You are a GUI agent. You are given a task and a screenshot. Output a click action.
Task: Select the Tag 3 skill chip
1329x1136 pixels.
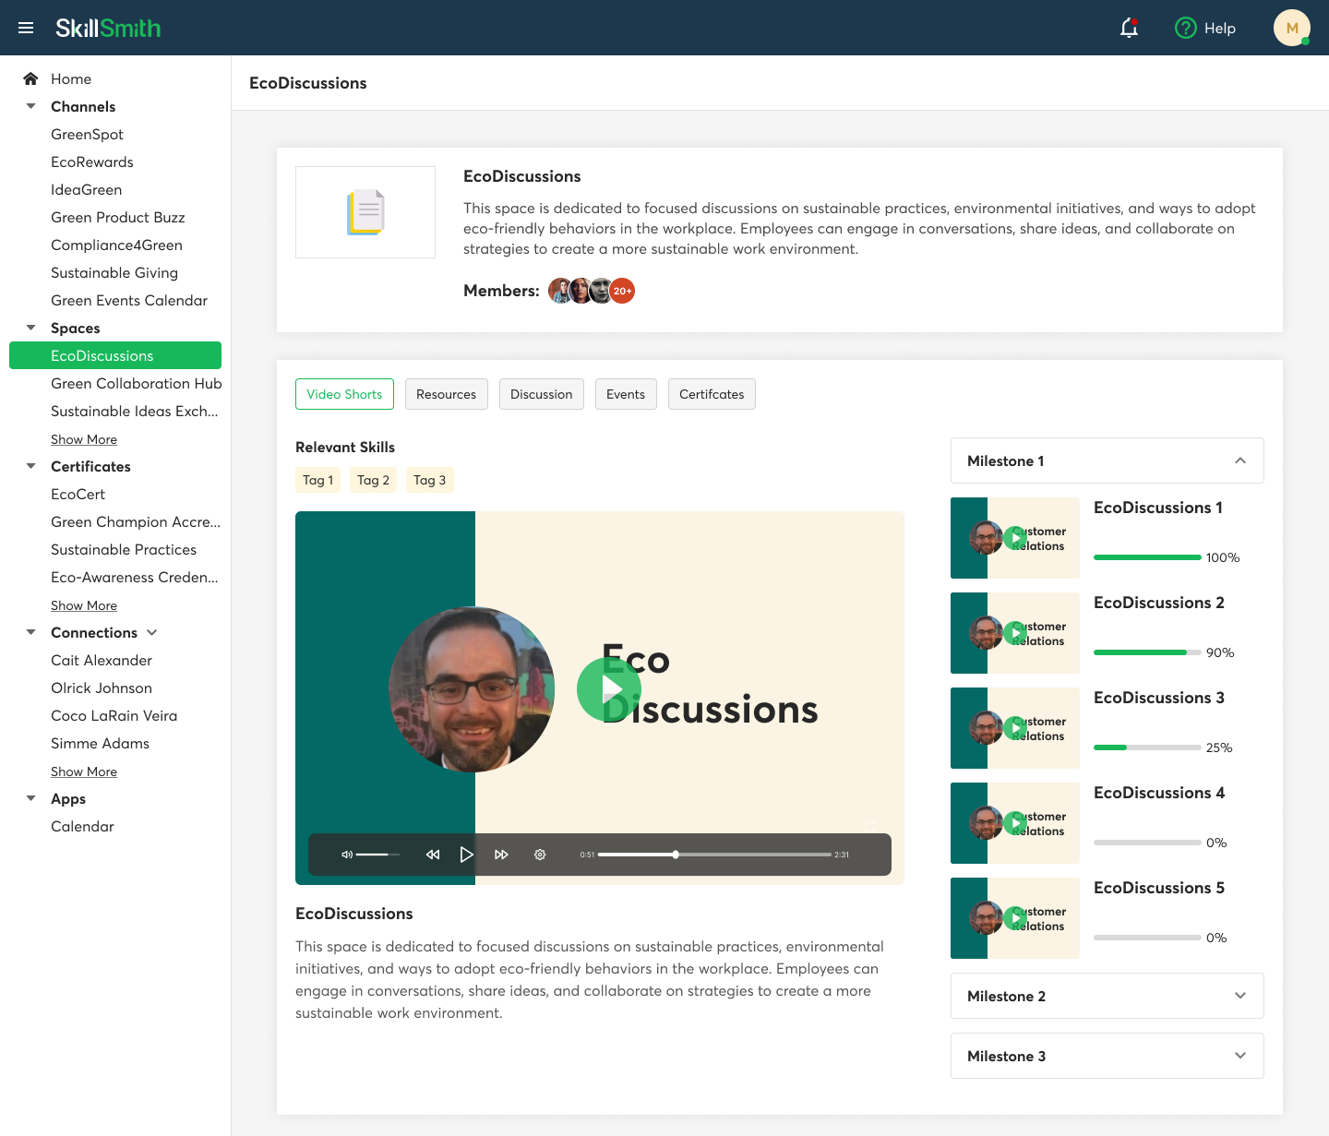coord(429,480)
